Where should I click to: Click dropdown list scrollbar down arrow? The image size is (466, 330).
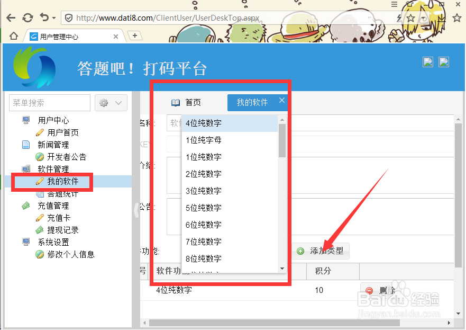(282, 269)
